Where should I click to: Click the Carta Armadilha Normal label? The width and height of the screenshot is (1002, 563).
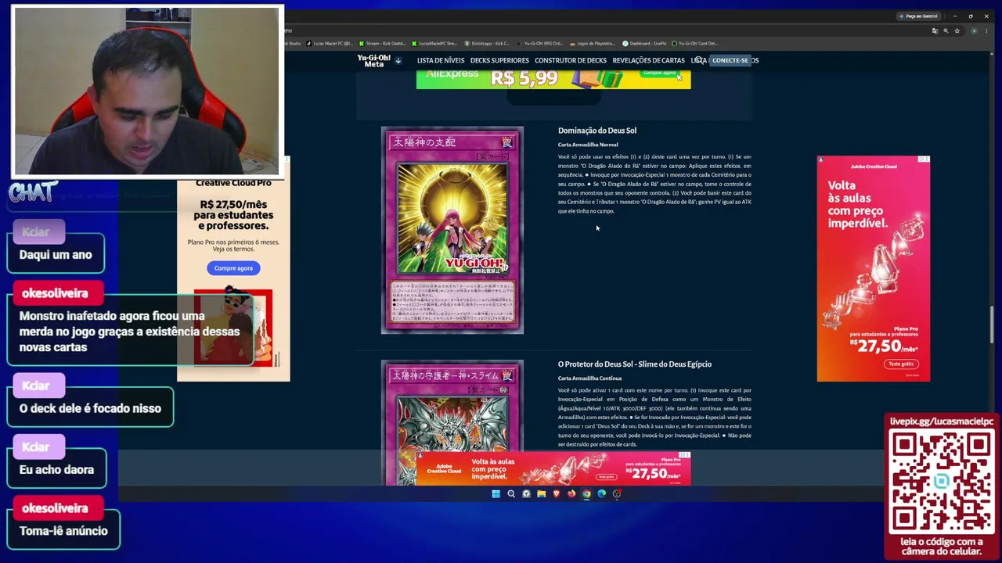click(588, 145)
